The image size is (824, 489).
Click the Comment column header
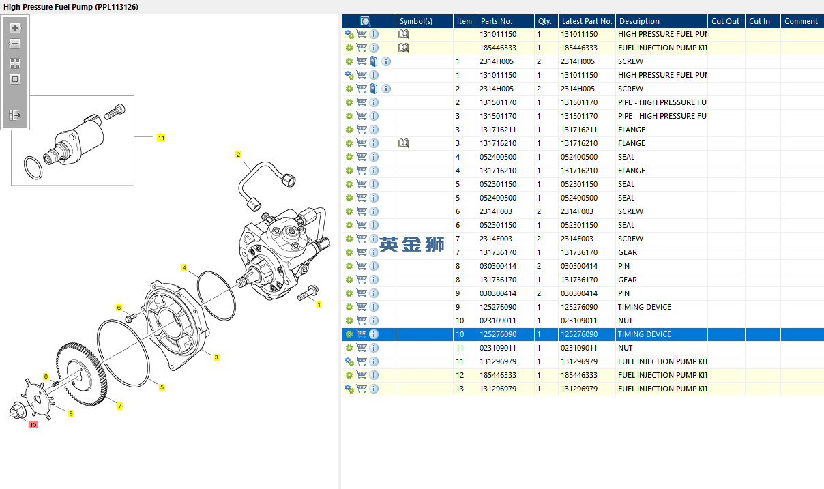[x=801, y=21]
